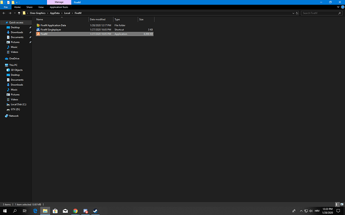Image resolution: width=345 pixels, height=215 pixels.
Task: Unpin Pictures from Quick access
Action: pyautogui.click(x=30, y=42)
